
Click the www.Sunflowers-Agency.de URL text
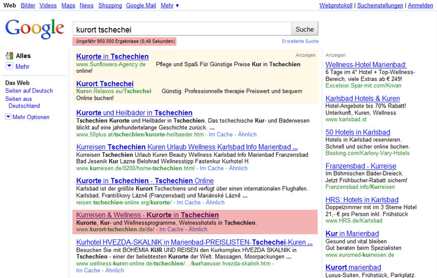111,64
